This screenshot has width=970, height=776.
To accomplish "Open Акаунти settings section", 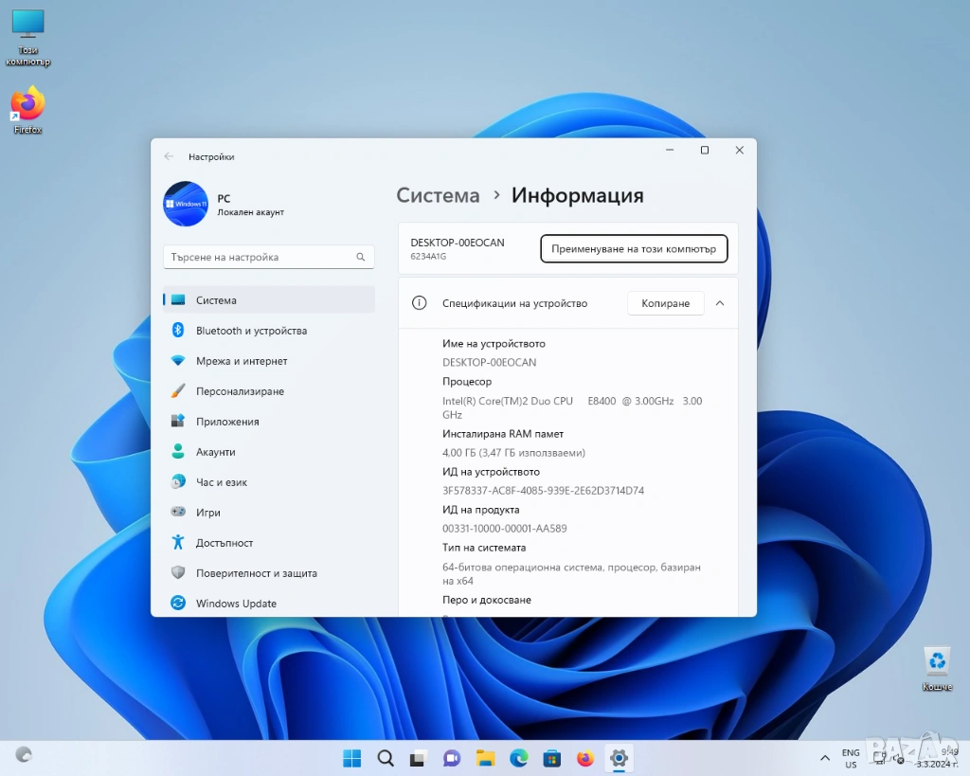I will coord(216,452).
